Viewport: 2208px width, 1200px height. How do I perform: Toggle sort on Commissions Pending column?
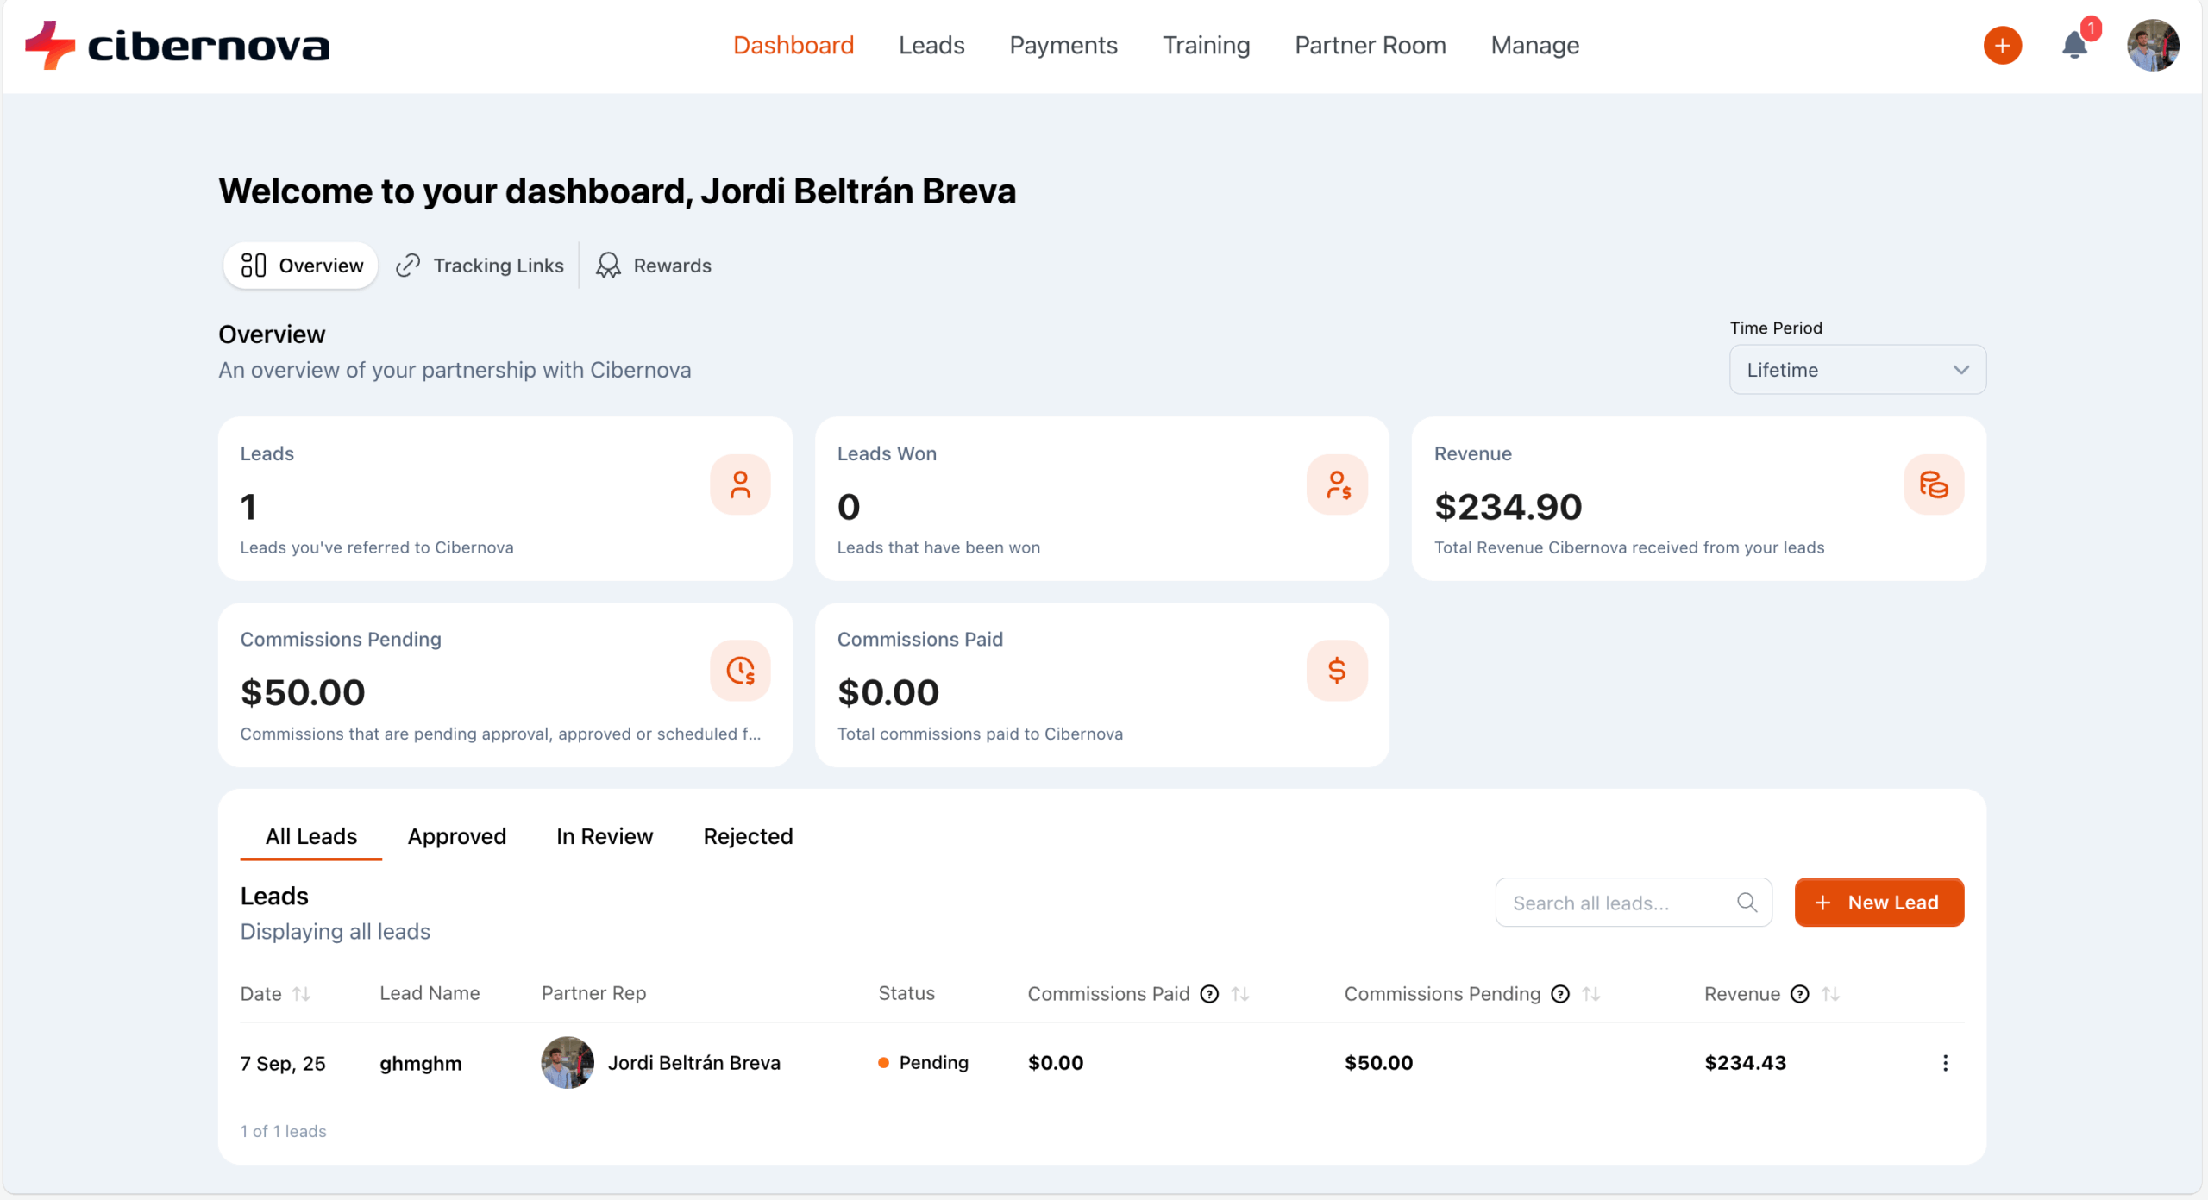pos(1591,994)
